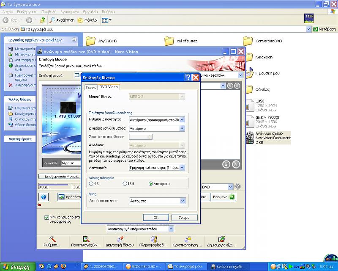Click the 6:02 μμ taskbar clock
Viewport: 338px width, 271px height.
(325, 267)
